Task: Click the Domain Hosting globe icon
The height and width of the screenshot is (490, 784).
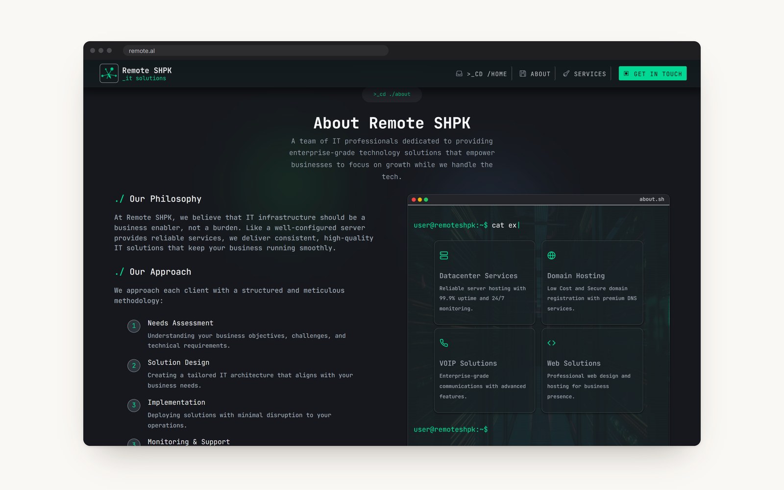Action: (552, 255)
